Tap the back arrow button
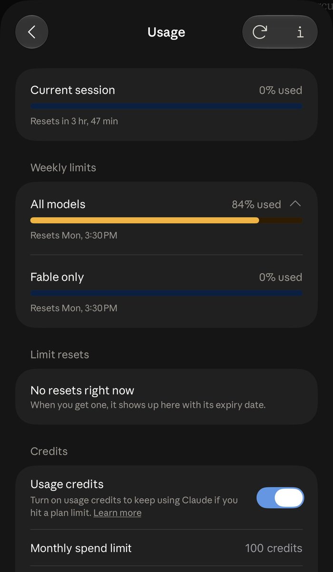This screenshot has height=572, width=333. pyautogui.click(x=32, y=32)
